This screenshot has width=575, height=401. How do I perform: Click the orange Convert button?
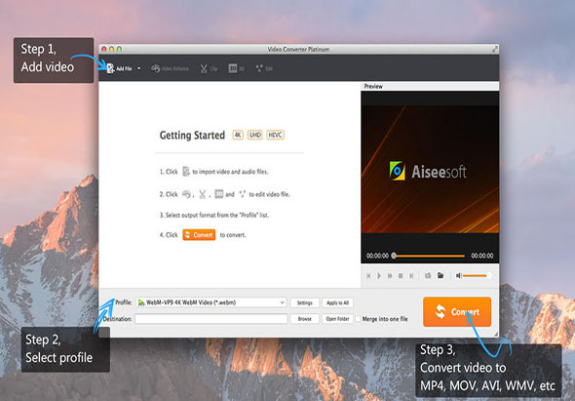457,312
